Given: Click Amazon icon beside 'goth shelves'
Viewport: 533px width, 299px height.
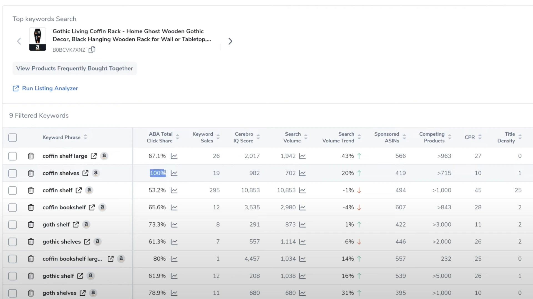Looking at the screenshot, I should pos(93,293).
